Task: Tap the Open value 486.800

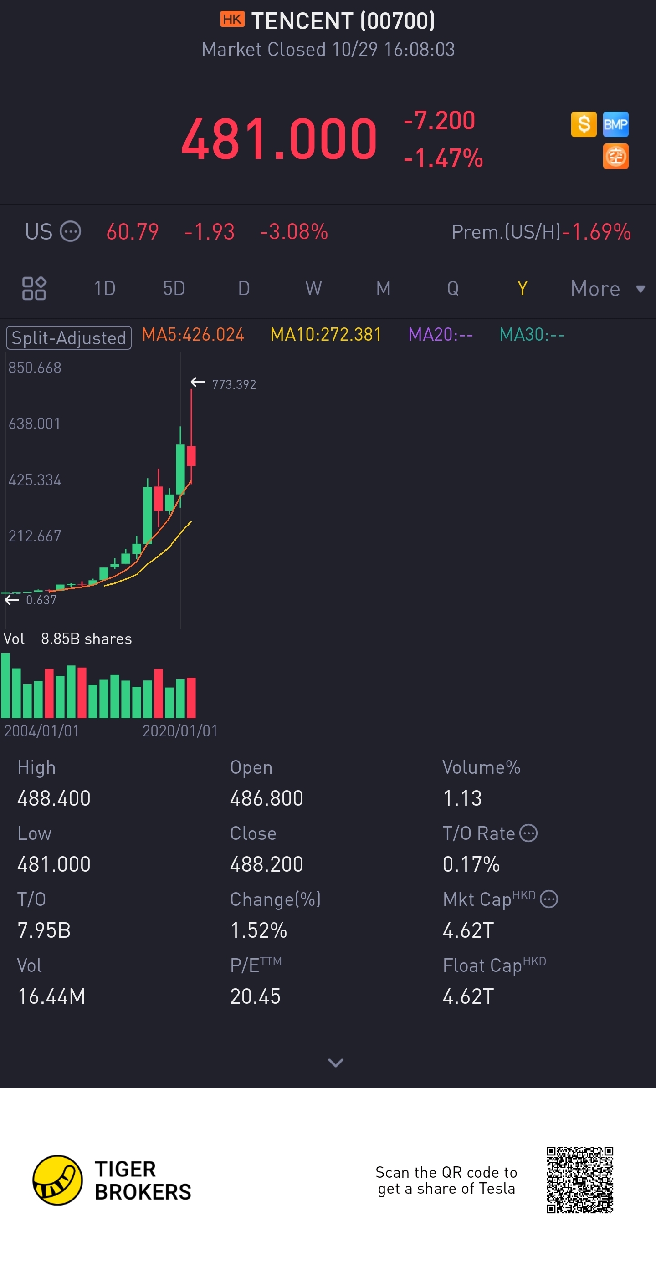Action: 267,798
